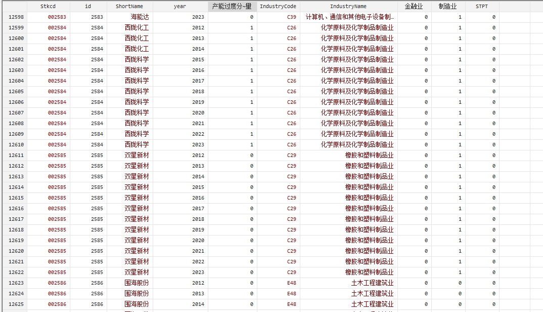Click 西陇化工 in row 12601
The height and width of the screenshot is (312, 543).
pos(137,49)
